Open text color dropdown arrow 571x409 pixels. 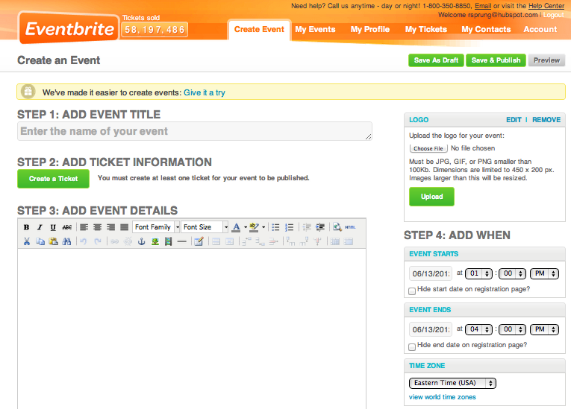tap(246, 227)
